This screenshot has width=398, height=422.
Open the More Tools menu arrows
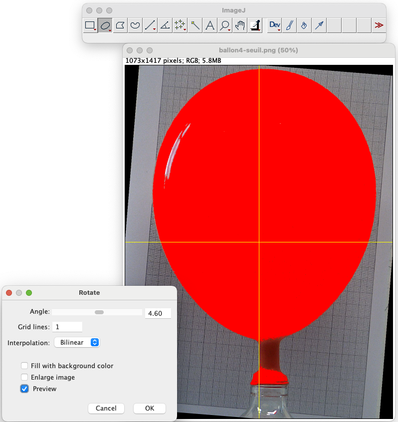[x=379, y=25]
